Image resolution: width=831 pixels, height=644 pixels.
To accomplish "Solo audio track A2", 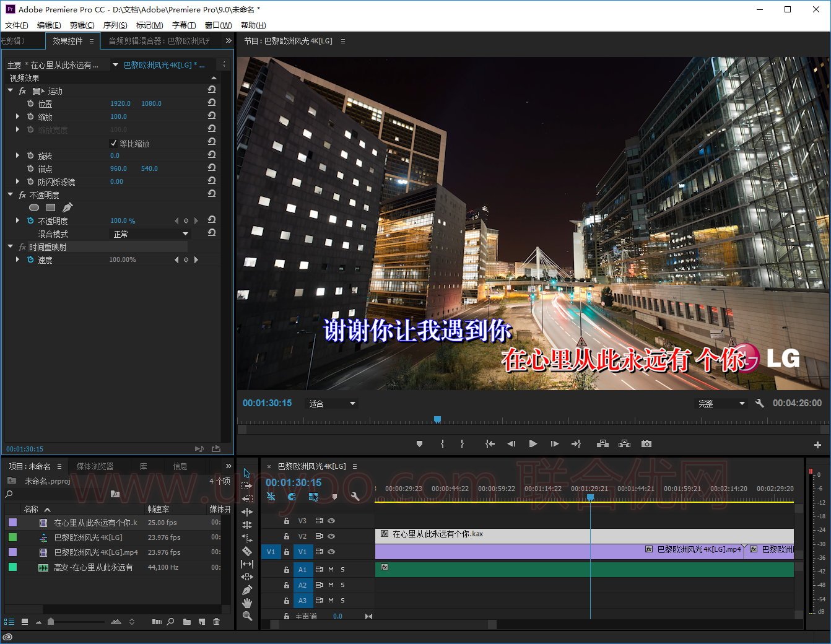I will coord(342,585).
